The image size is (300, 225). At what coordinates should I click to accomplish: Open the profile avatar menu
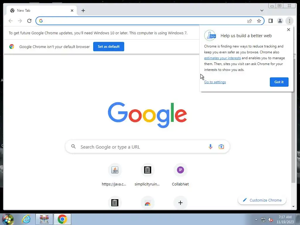[280, 21]
